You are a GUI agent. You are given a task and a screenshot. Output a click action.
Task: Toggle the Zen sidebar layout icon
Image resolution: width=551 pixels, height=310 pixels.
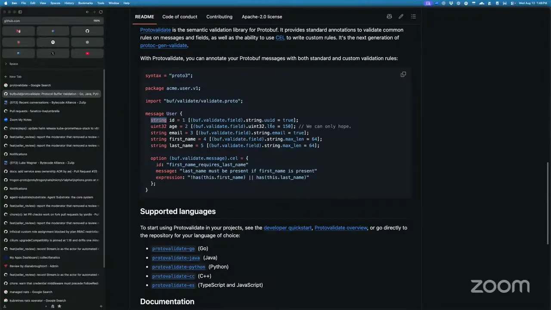point(20,12)
